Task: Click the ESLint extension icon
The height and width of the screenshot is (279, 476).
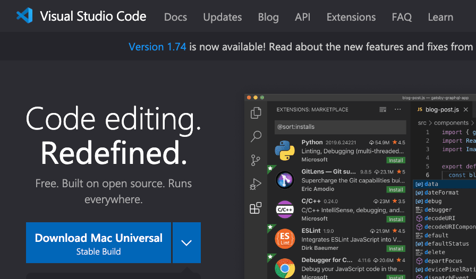Action: click(285, 239)
